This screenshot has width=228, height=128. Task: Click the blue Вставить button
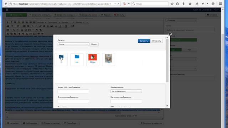(144, 41)
